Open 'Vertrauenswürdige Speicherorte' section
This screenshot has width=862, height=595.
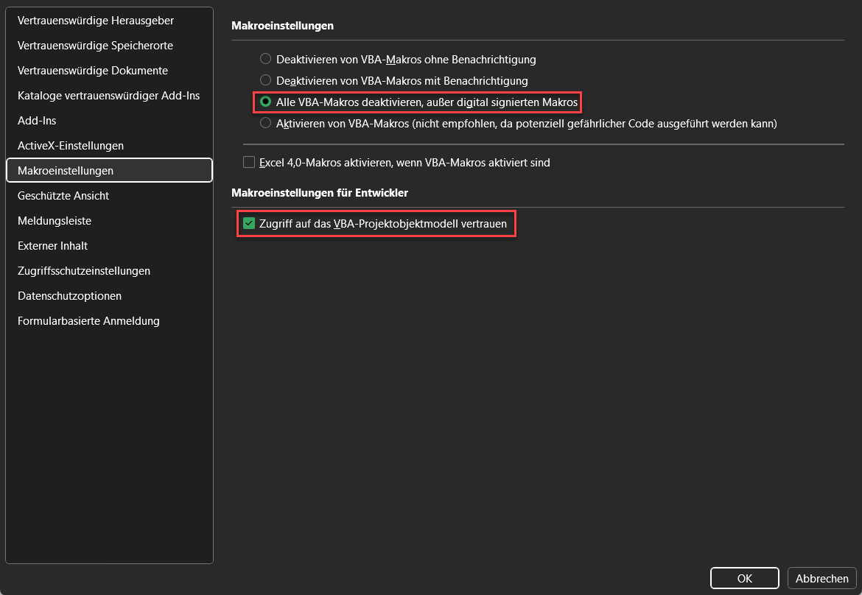(x=109, y=46)
